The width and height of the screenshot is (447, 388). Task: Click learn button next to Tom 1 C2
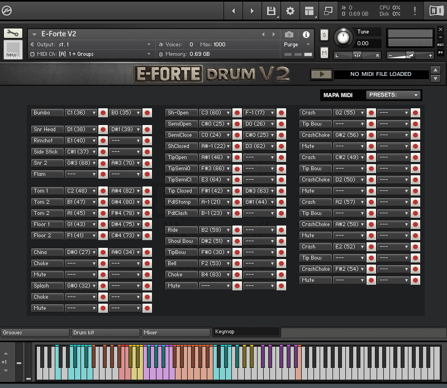click(103, 191)
